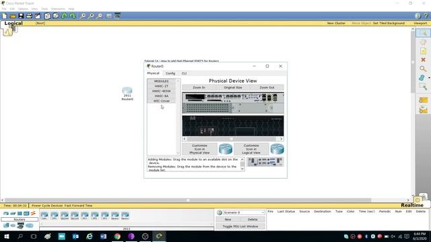Open the Edit menu
This screenshot has height=242, width=431.
12,9
